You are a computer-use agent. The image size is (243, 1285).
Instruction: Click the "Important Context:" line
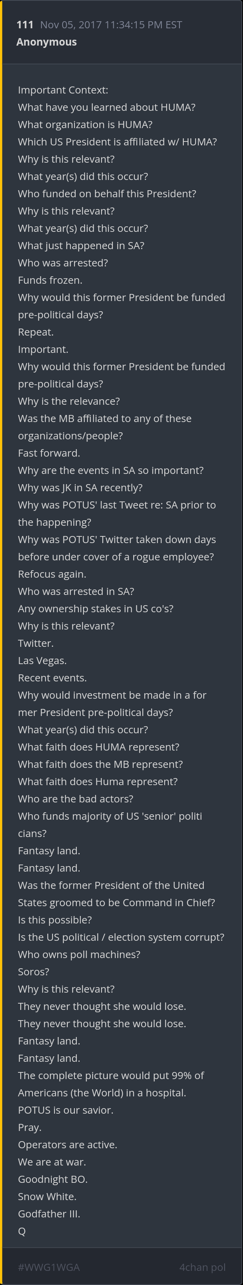coord(63,90)
